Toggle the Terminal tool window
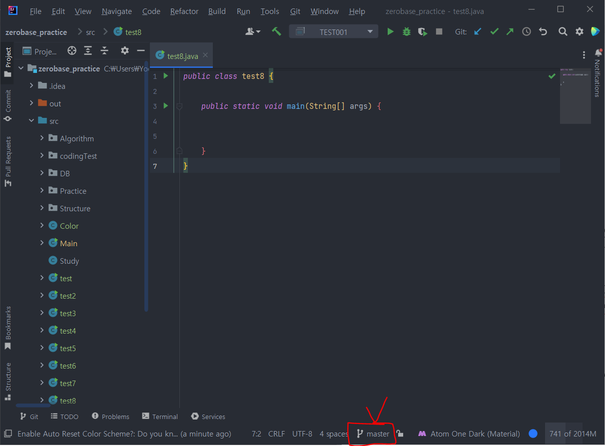 (159, 416)
